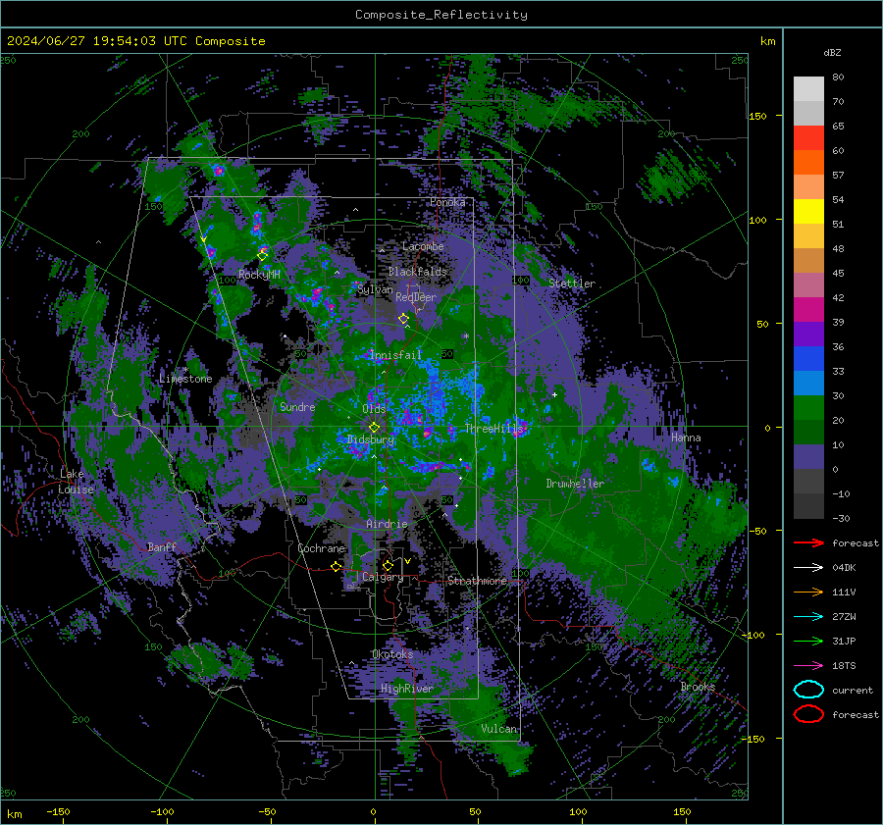Click the Okotoks city label
The width and height of the screenshot is (883, 825).
click(392, 654)
